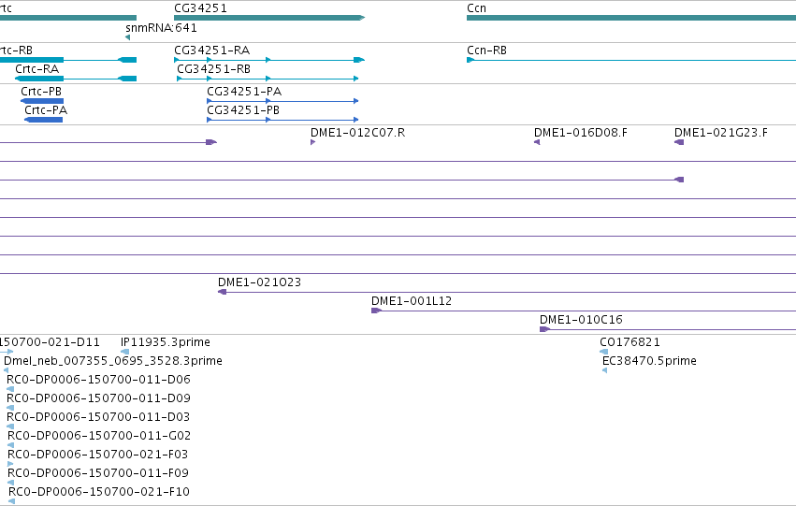Select RC0-DP0006-150700-021-F10 label
Viewport: 796px width, 506px height.
(99, 492)
